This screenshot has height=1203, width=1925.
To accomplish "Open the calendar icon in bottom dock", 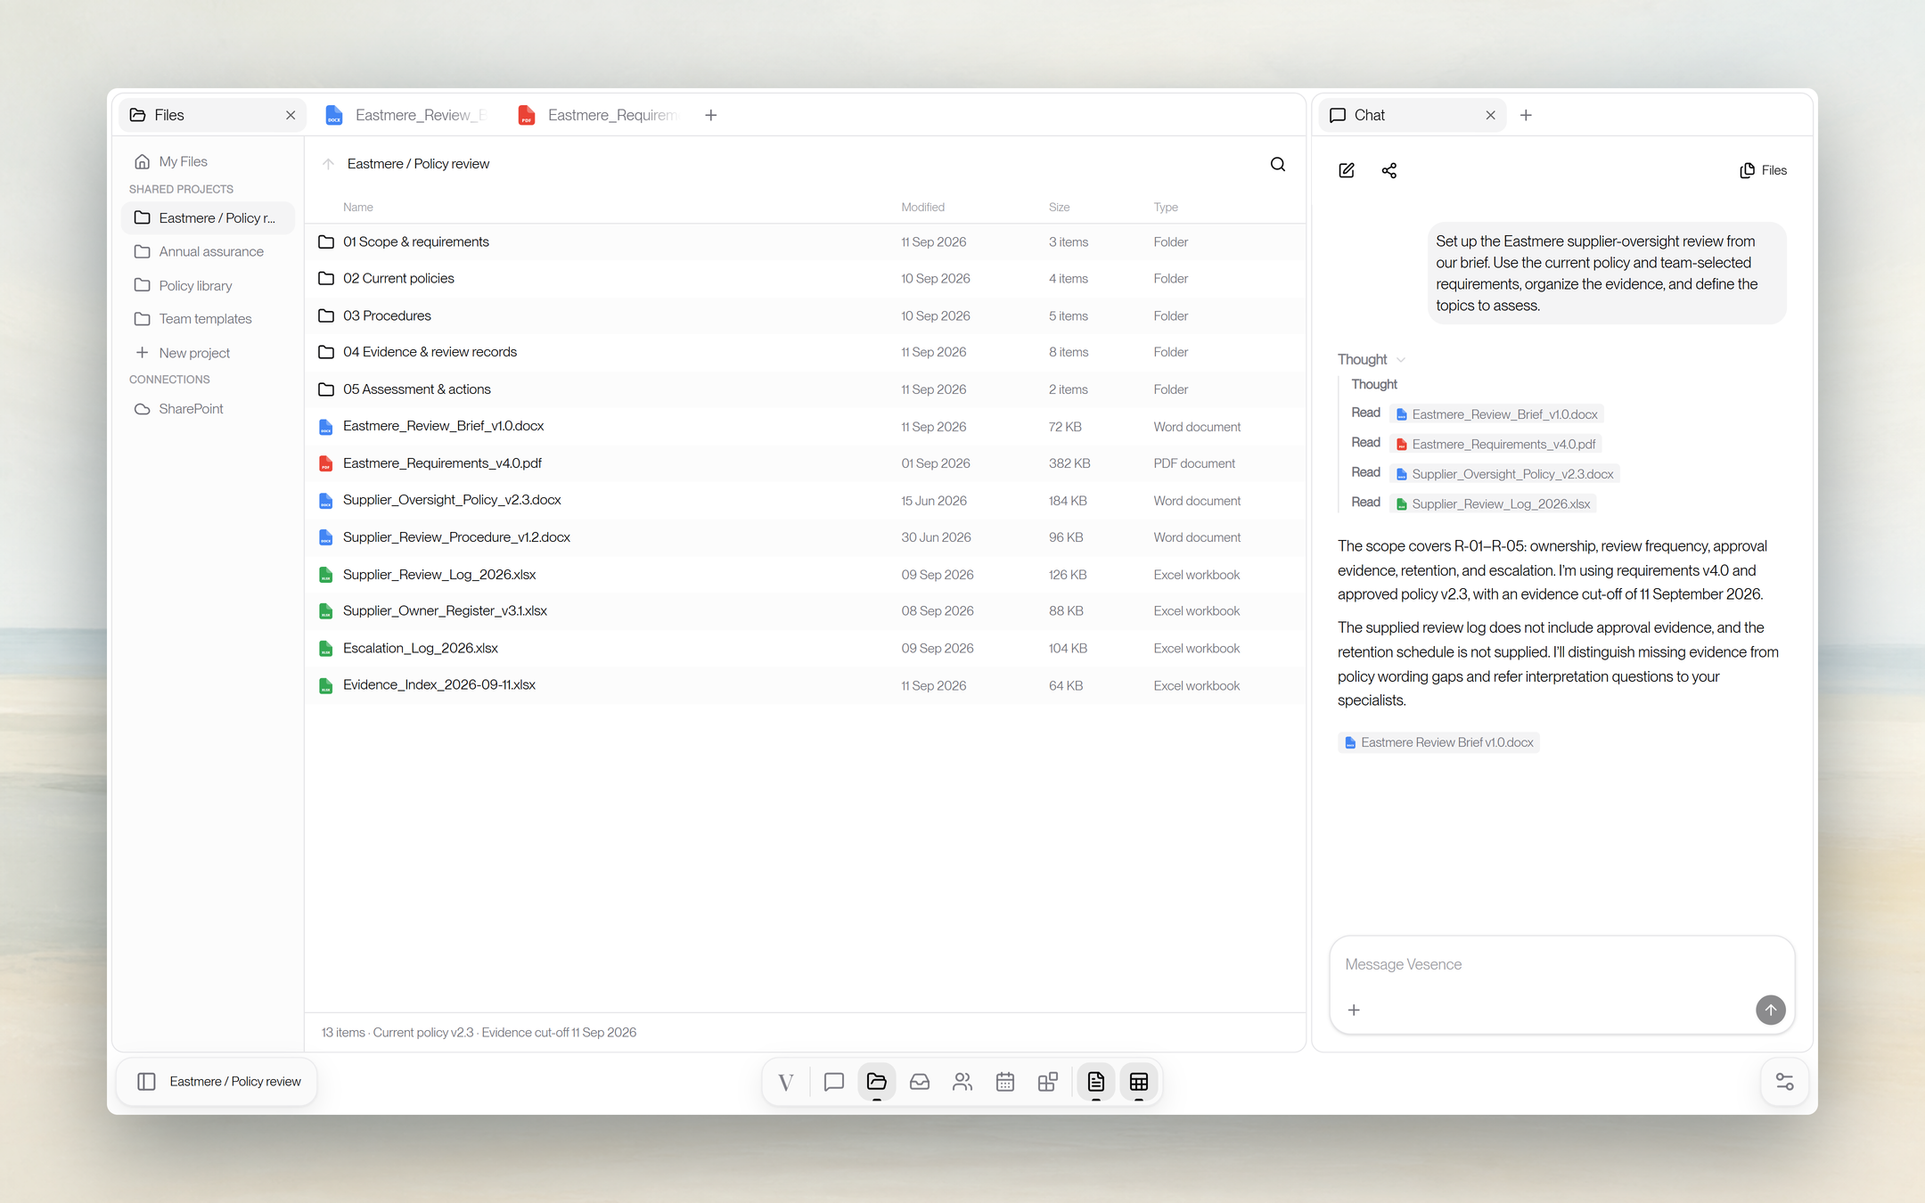I will click(1005, 1082).
